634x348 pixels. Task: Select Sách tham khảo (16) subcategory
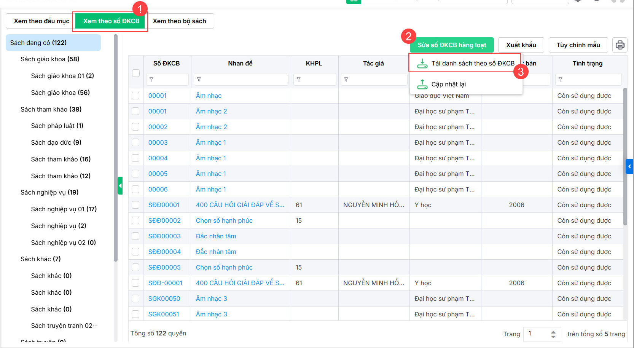(61, 159)
